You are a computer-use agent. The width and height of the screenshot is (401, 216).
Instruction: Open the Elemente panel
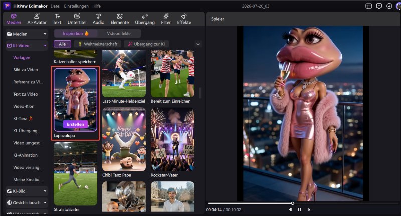120,19
